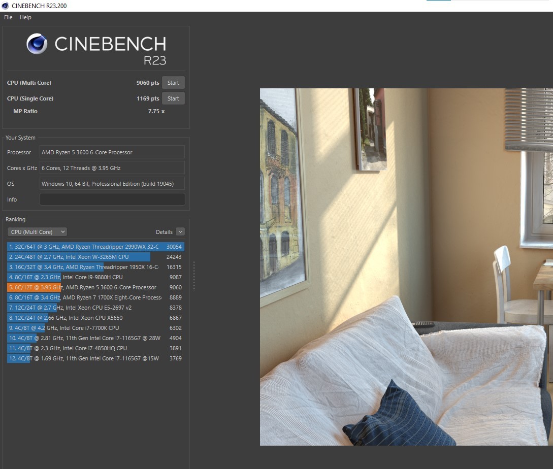Select the Intel Xeon W-3265M ranking row
The height and width of the screenshot is (469, 553).
(95, 257)
